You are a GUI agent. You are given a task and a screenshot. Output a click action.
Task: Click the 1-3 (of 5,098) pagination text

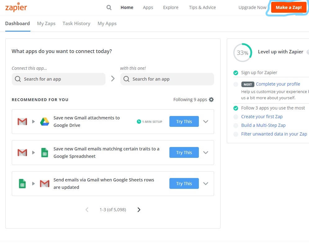pos(113,210)
